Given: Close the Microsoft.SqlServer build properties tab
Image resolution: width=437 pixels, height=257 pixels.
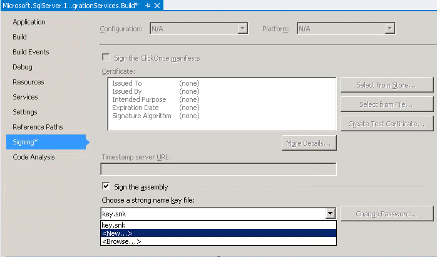Looking at the screenshot, I should [x=157, y=6].
